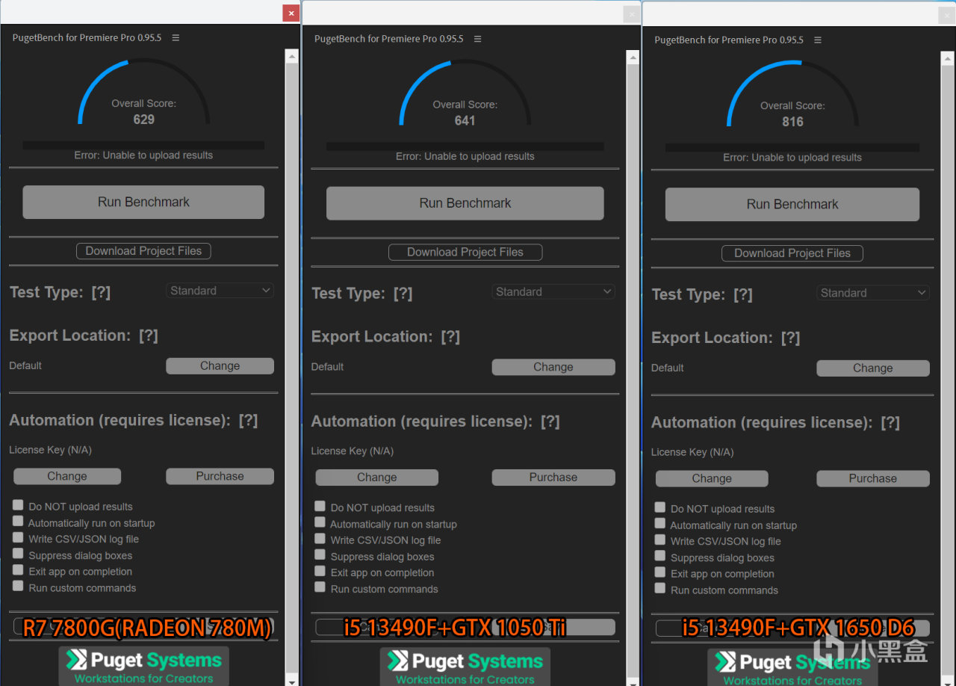
Task: Open Test Type help [?] in the 641-score panel
Action: click(x=403, y=293)
